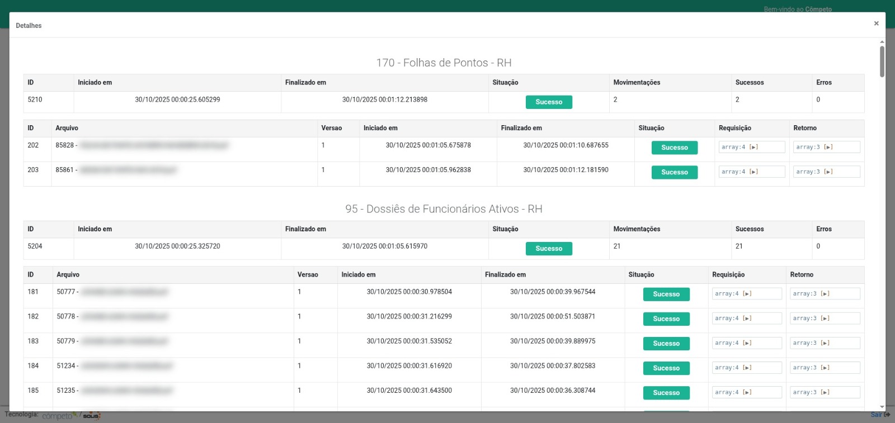Expand the Requisição array for file 50777

(747, 294)
